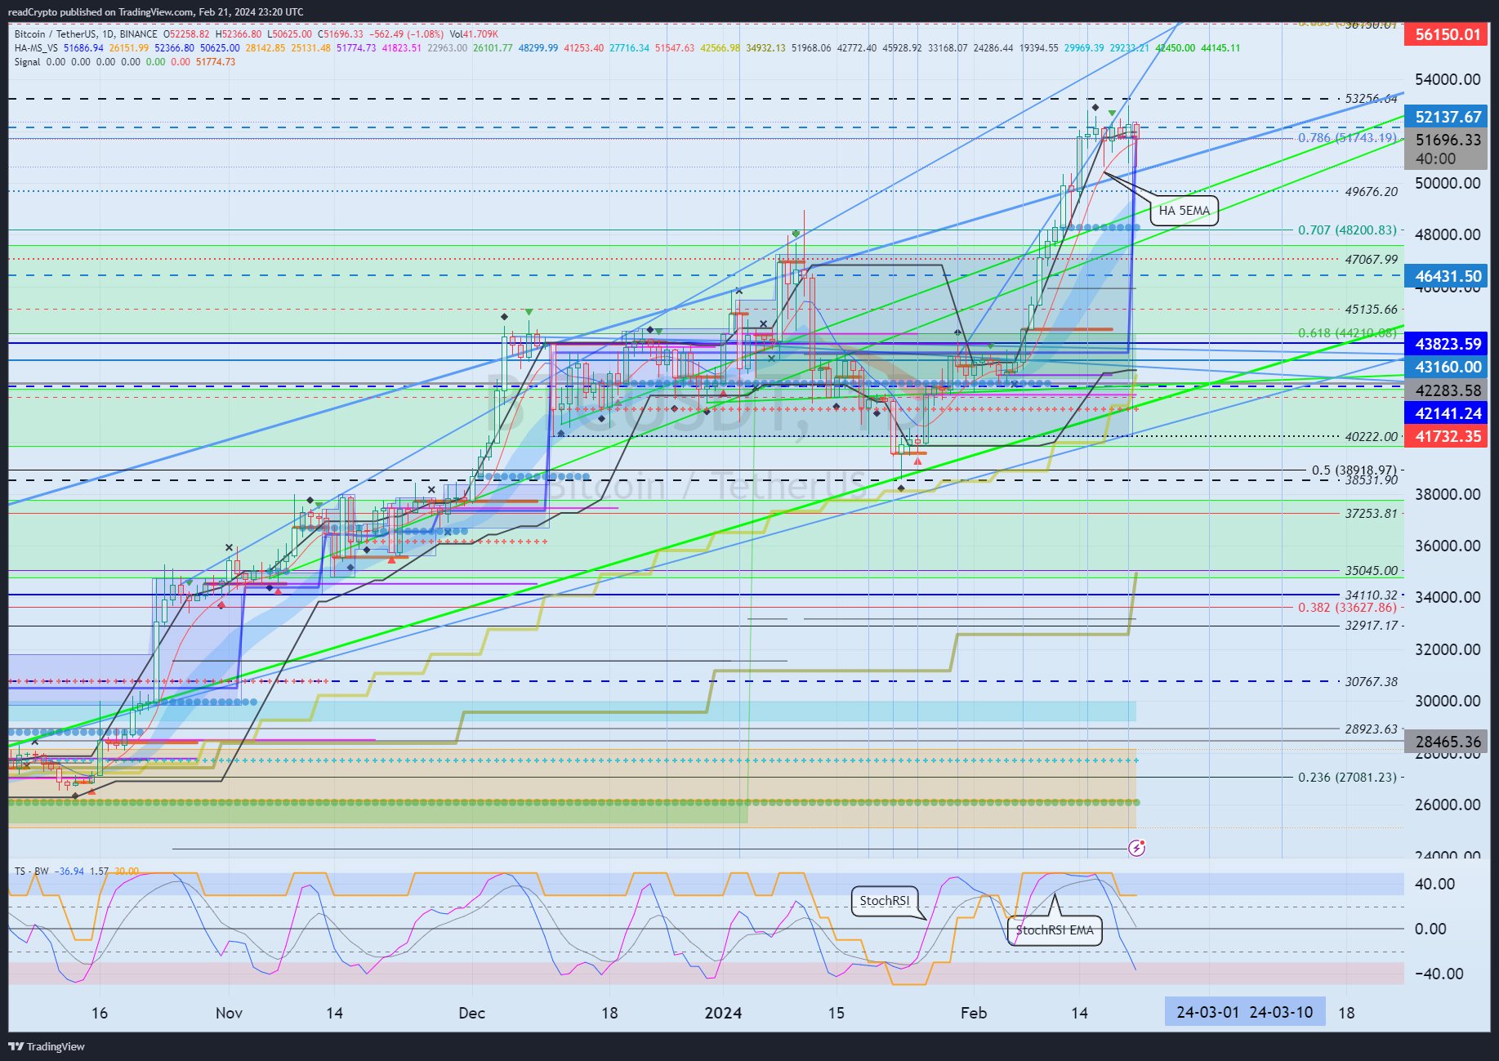The width and height of the screenshot is (1499, 1061).
Task: Click the 28923.63 horizontal level label
Action: pos(1372,729)
